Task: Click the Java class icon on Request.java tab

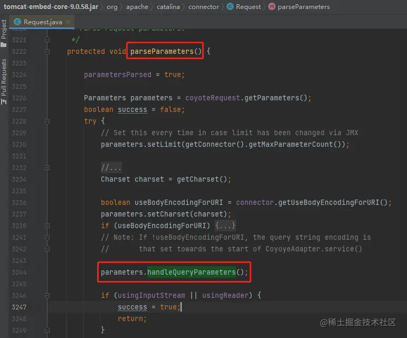Action: click(x=17, y=22)
